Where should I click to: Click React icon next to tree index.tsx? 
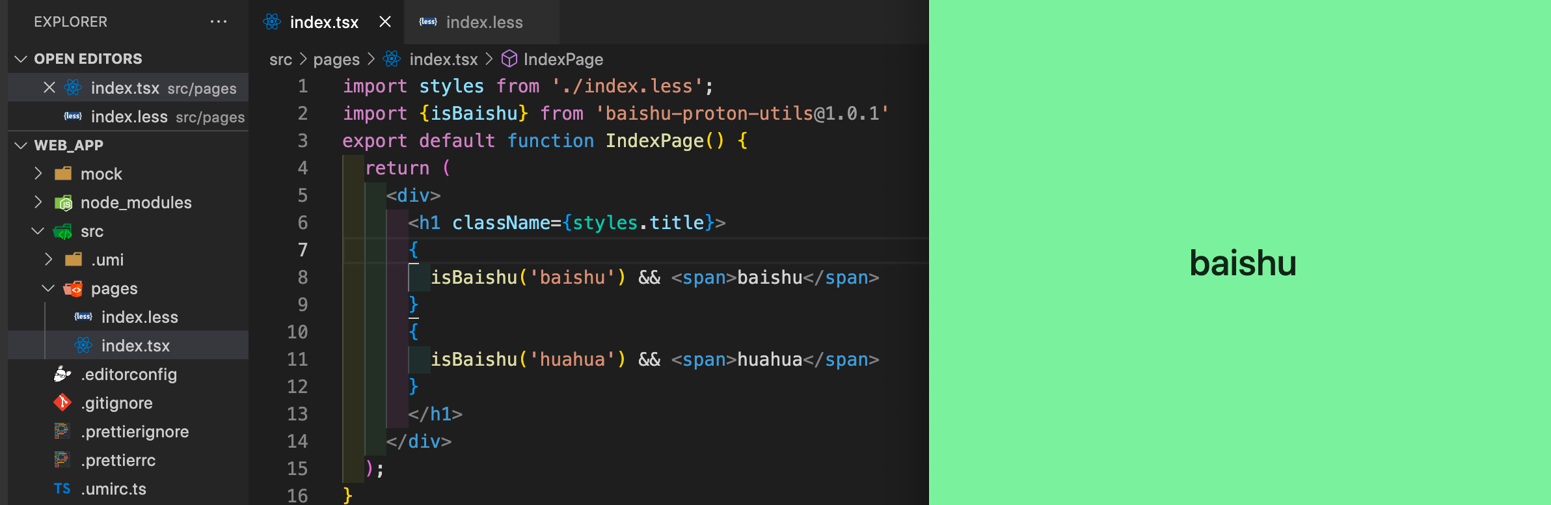click(x=83, y=345)
